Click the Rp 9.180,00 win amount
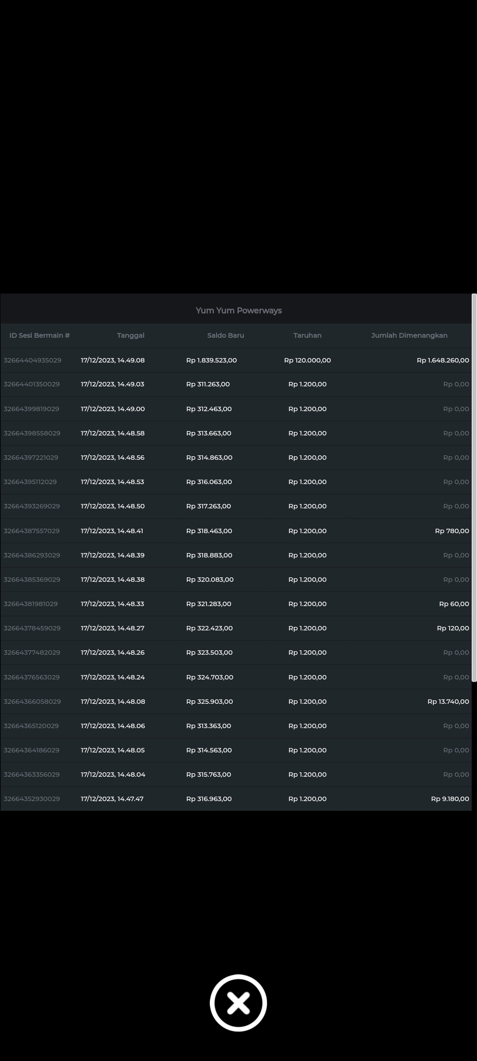This screenshot has width=477, height=1061. [450, 799]
